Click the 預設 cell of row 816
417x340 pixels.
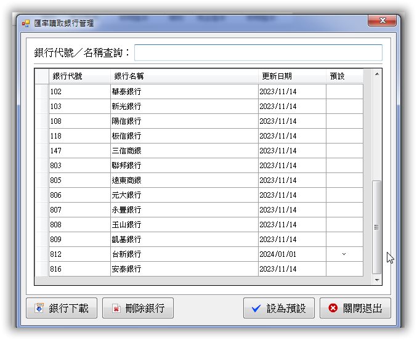344,269
